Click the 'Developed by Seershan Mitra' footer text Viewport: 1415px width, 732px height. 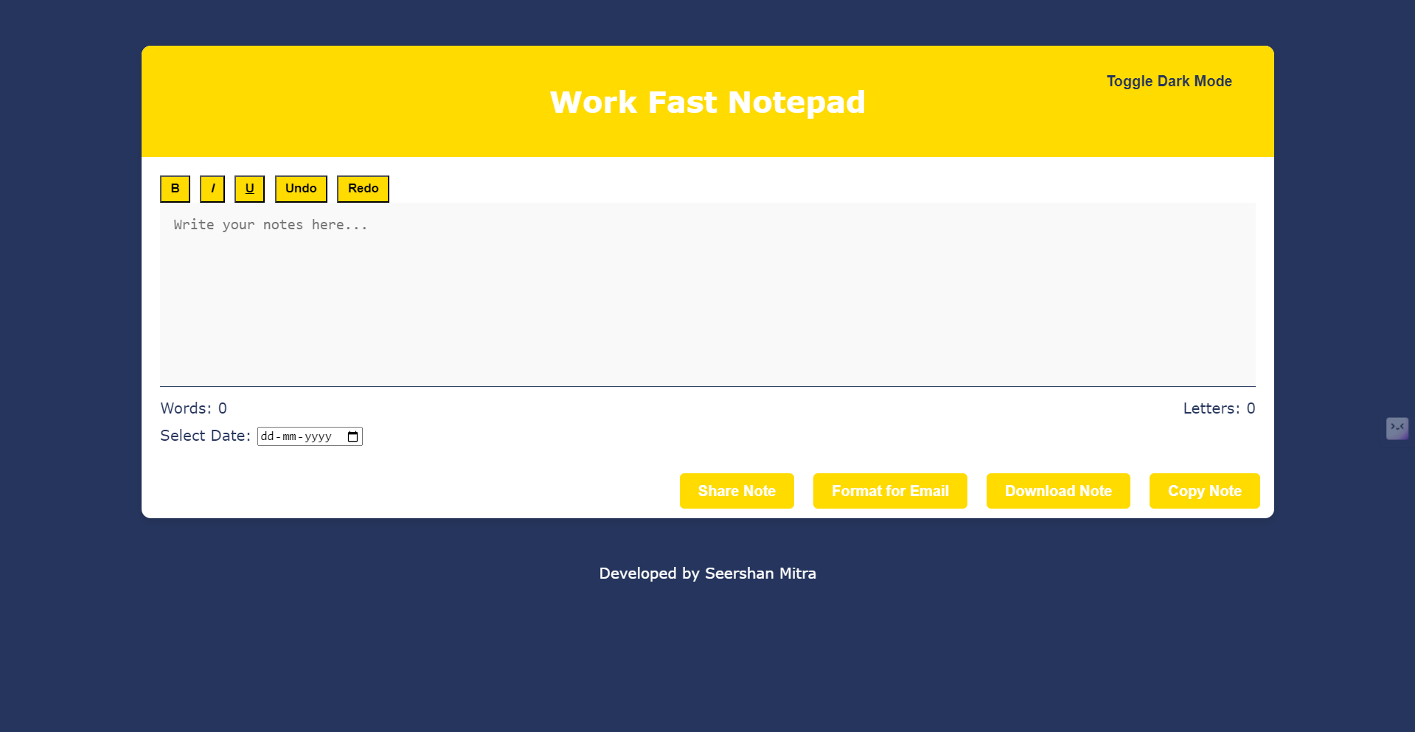click(708, 574)
